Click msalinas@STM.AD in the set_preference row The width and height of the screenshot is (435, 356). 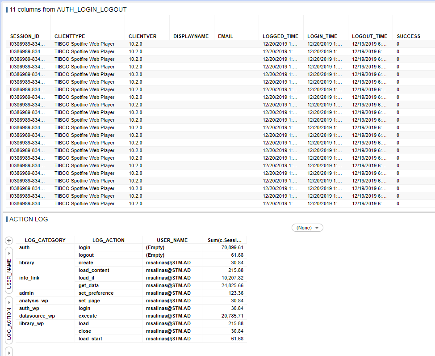coord(168,293)
